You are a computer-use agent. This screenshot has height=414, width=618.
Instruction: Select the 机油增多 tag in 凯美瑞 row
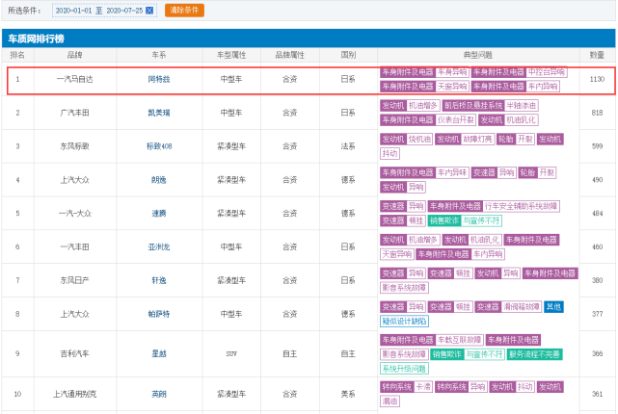click(x=423, y=106)
